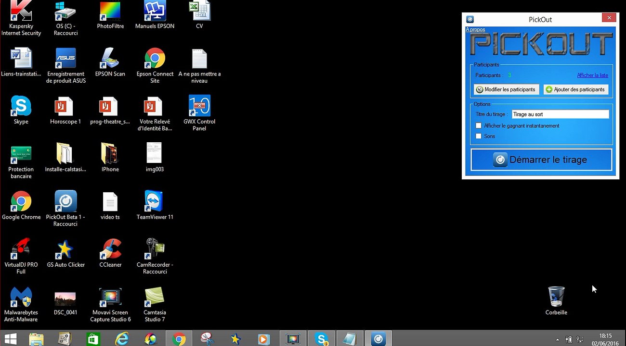Screen dimensions: 626x346
Task: Click the PickOut title bar app icon
Action: pyautogui.click(x=470, y=19)
